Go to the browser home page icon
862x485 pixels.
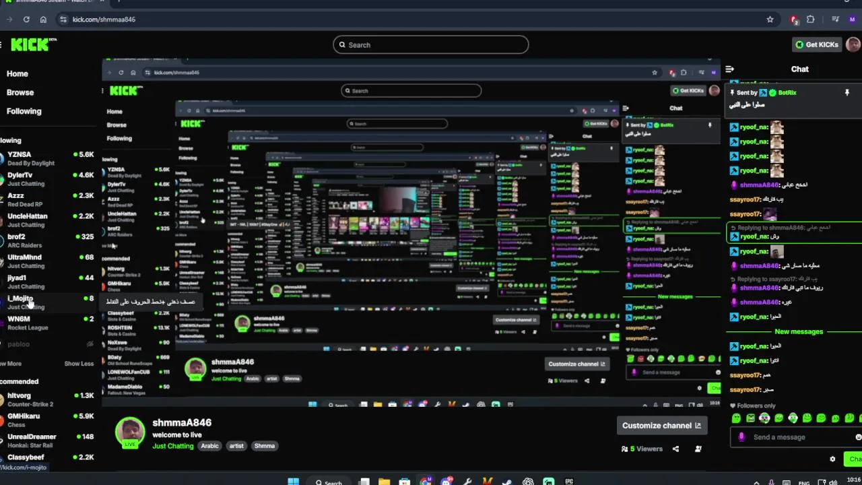[x=43, y=20]
